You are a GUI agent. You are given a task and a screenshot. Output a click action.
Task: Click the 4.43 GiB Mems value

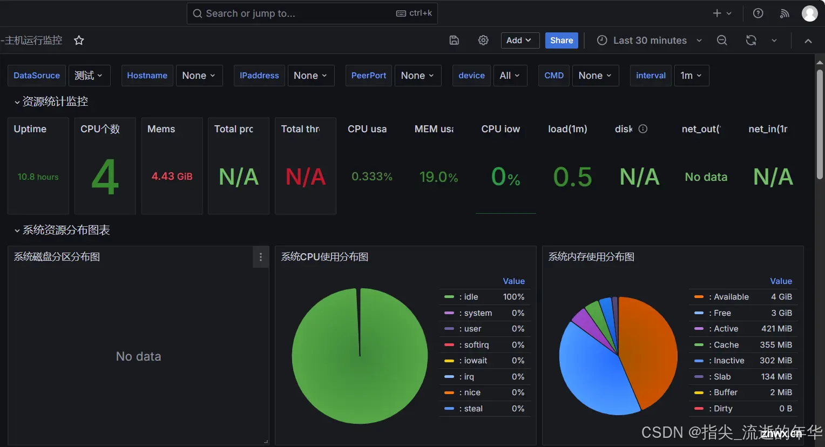tap(172, 177)
